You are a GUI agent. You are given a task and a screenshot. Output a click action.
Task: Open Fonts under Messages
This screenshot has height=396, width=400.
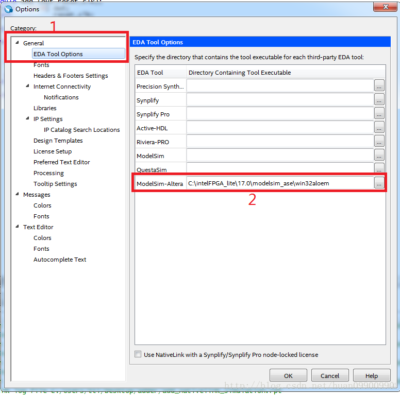point(41,216)
